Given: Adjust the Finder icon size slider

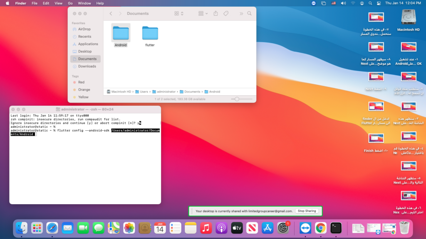Looking at the screenshot, I should point(237,99).
